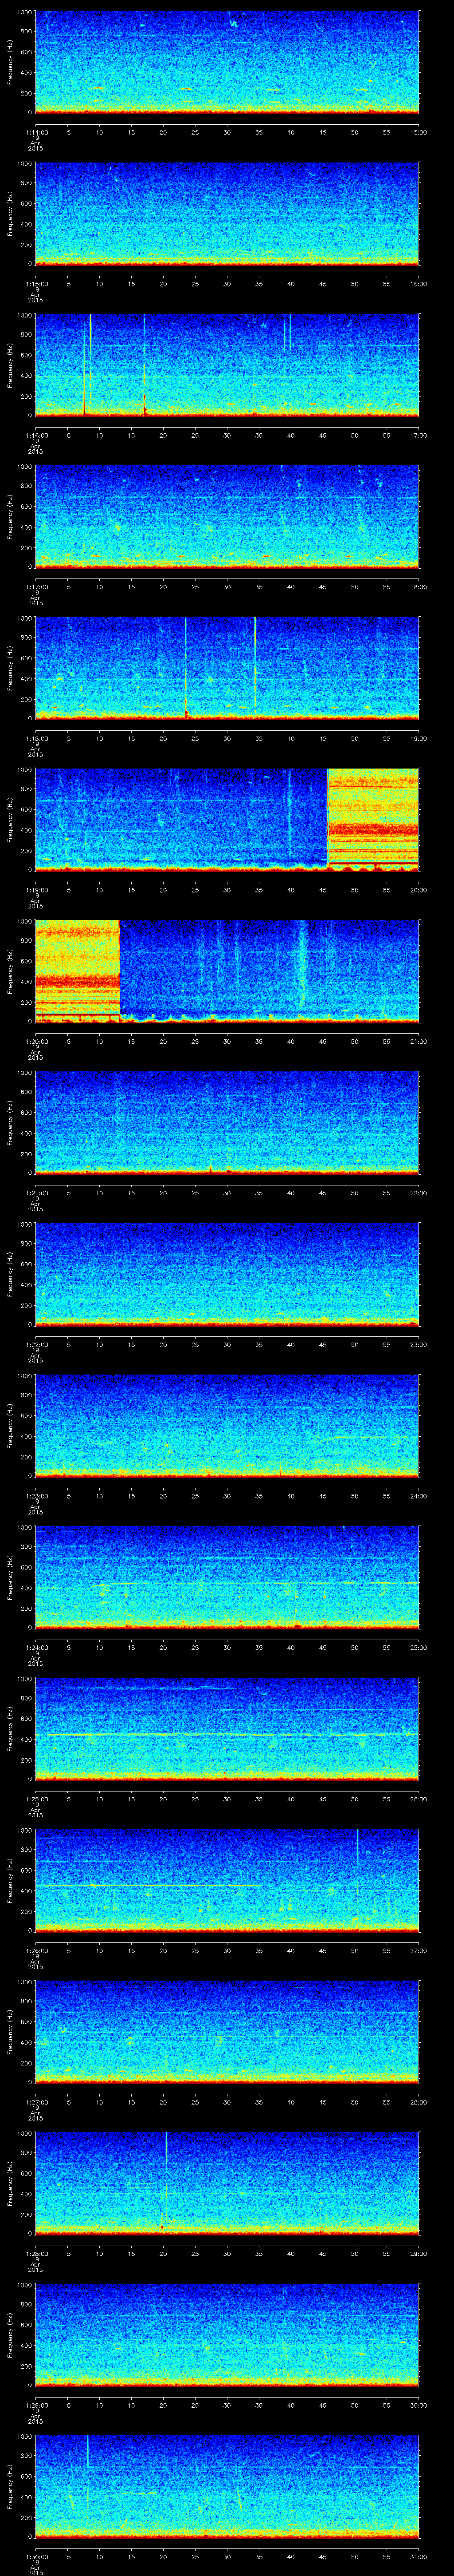
Task: Click the '1:16:00' start time label
Action: (36, 435)
